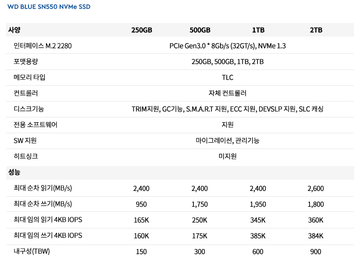Click the 사양 header label
The height and width of the screenshot is (260, 361).
click(x=14, y=30)
